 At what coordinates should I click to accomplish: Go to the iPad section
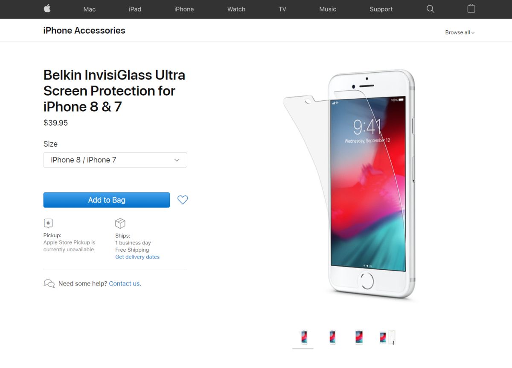tap(135, 9)
